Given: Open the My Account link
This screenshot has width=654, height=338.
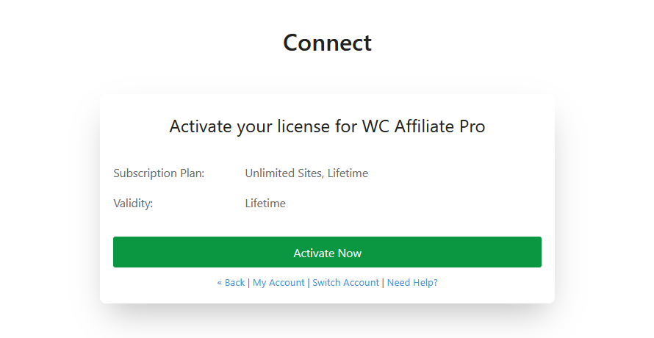Looking at the screenshot, I should tap(279, 283).
